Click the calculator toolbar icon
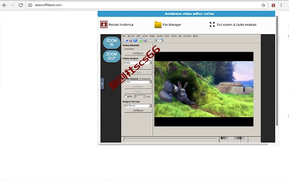The width and height of the screenshot is (289, 181). point(150,40)
